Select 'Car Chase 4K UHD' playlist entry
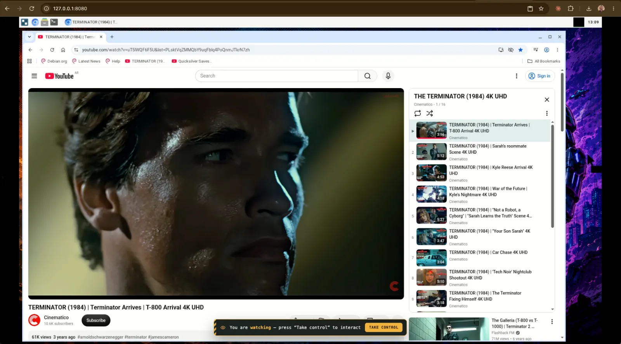Image resolution: width=621 pixels, height=344 pixels. point(480,258)
